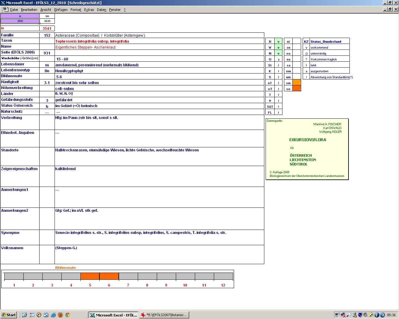The width and height of the screenshot is (399, 319).
Task: Open the Format menu
Action: coord(76,10)
